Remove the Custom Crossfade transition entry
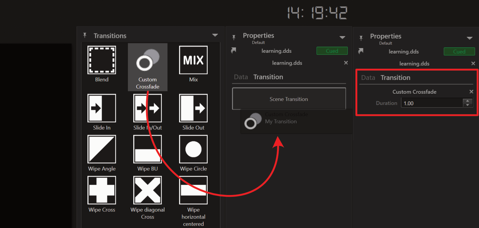The image size is (479, 228). point(471,92)
